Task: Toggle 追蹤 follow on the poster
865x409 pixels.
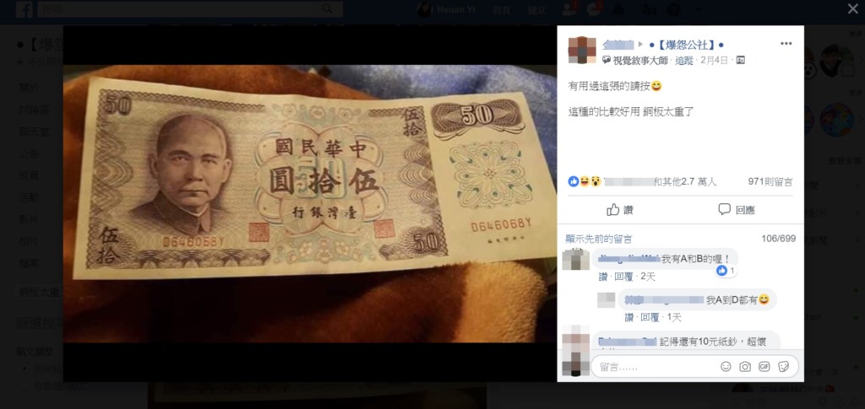Action: click(x=684, y=61)
